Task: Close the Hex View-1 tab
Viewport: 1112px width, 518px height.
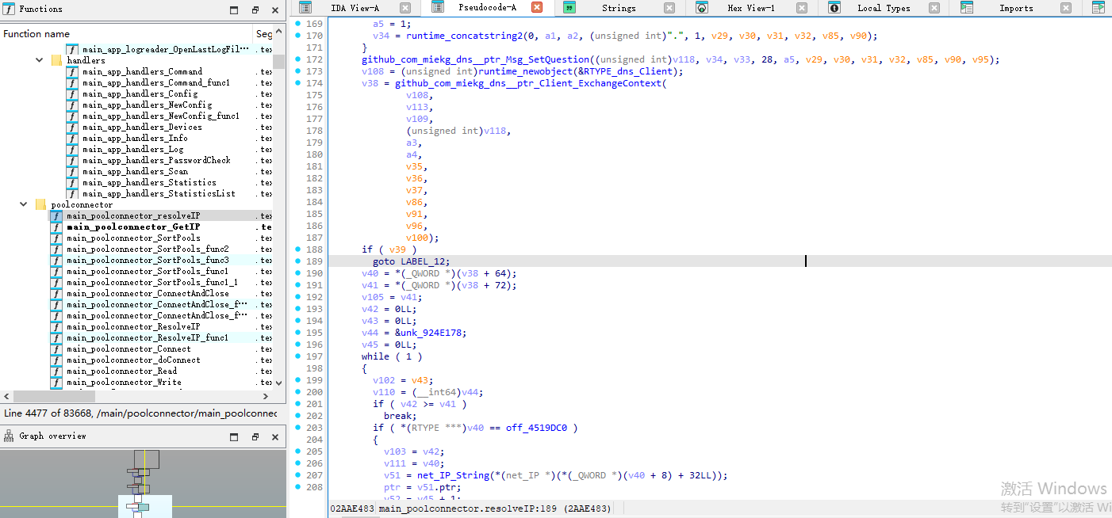Action: [x=802, y=8]
